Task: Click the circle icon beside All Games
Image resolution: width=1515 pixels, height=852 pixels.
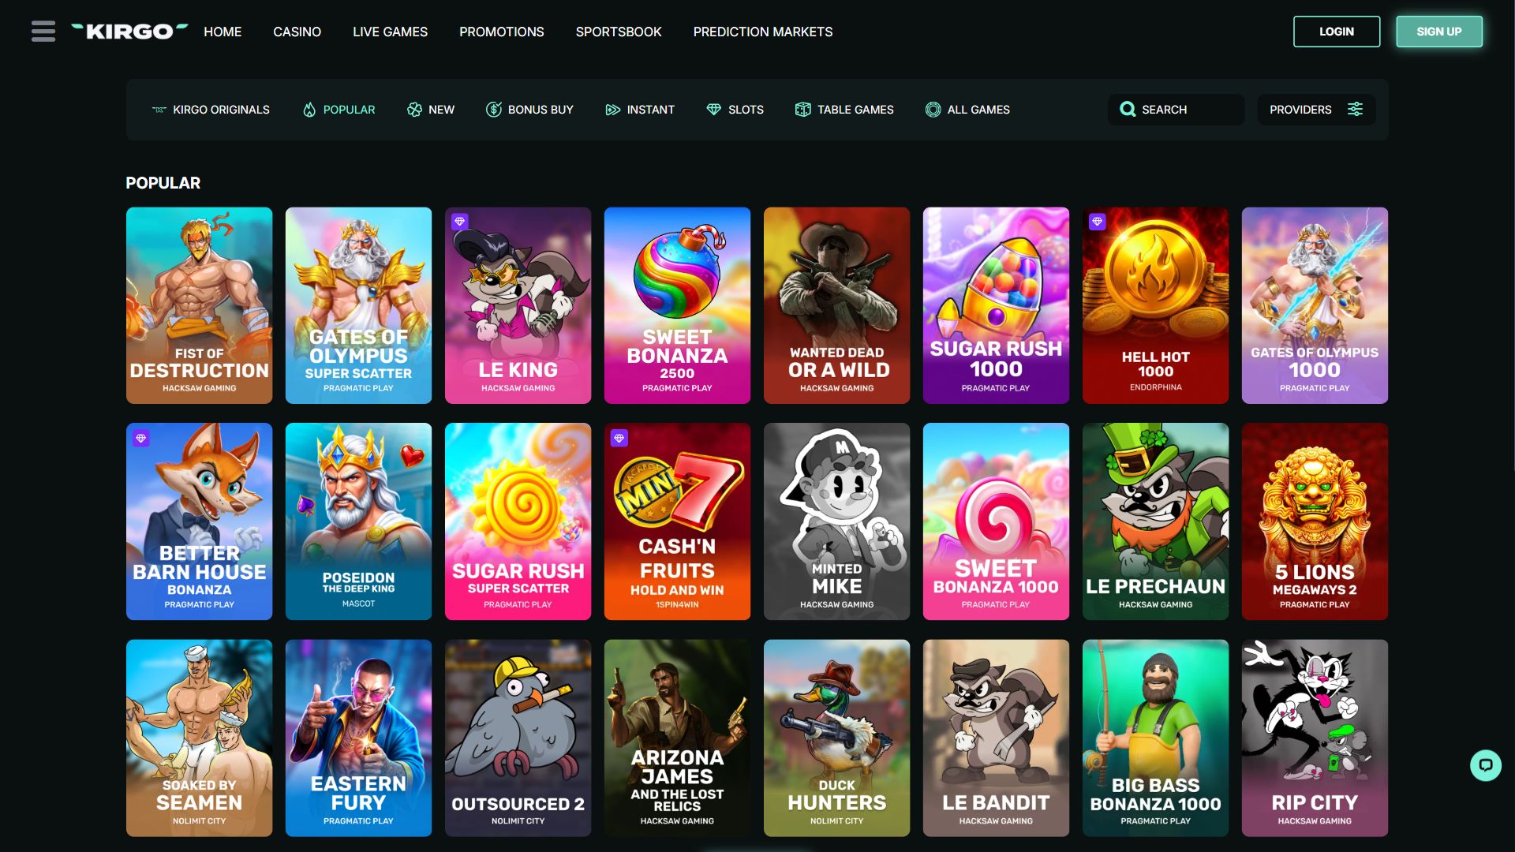Action: (x=933, y=110)
